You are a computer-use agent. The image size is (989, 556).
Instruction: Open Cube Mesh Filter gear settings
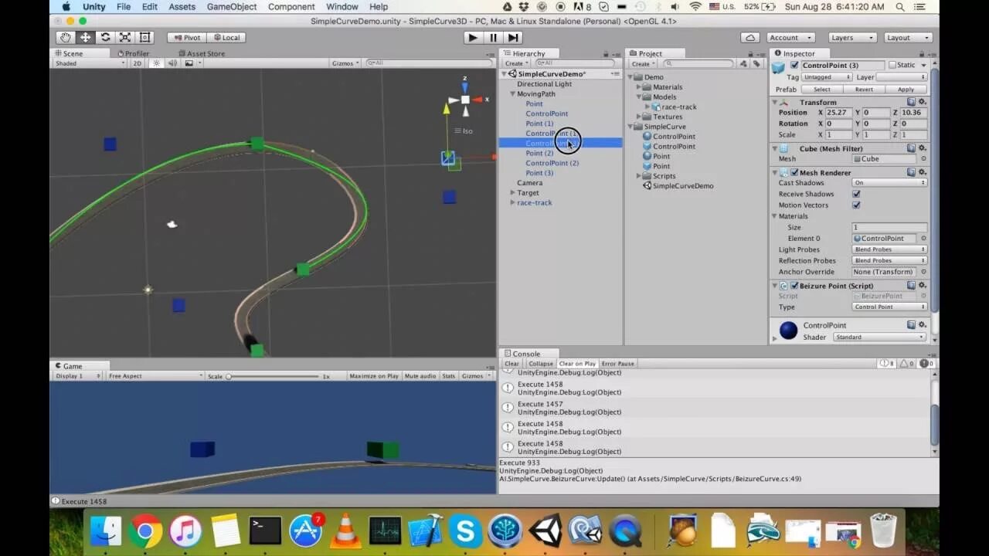922,148
